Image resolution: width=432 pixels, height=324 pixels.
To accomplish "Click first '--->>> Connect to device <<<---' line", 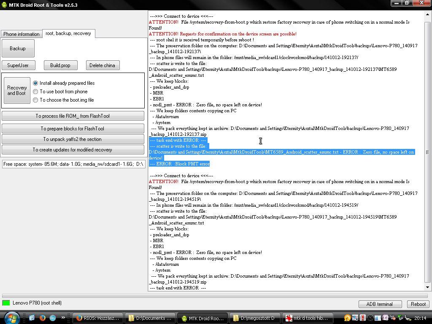I will tap(181, 16).
